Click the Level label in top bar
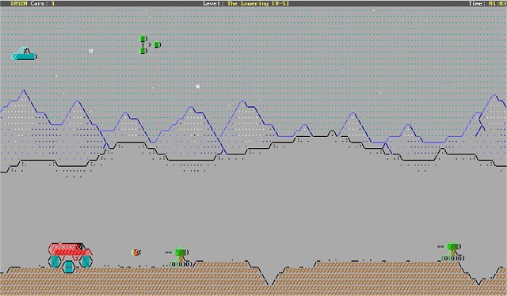The width and height of the screenshot is (507, 296). point(213,3)
